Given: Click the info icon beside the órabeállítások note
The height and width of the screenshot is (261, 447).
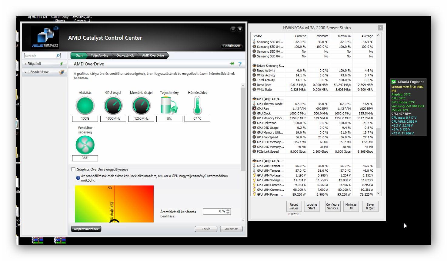Looking at the screenshot, I should point(78,178).
